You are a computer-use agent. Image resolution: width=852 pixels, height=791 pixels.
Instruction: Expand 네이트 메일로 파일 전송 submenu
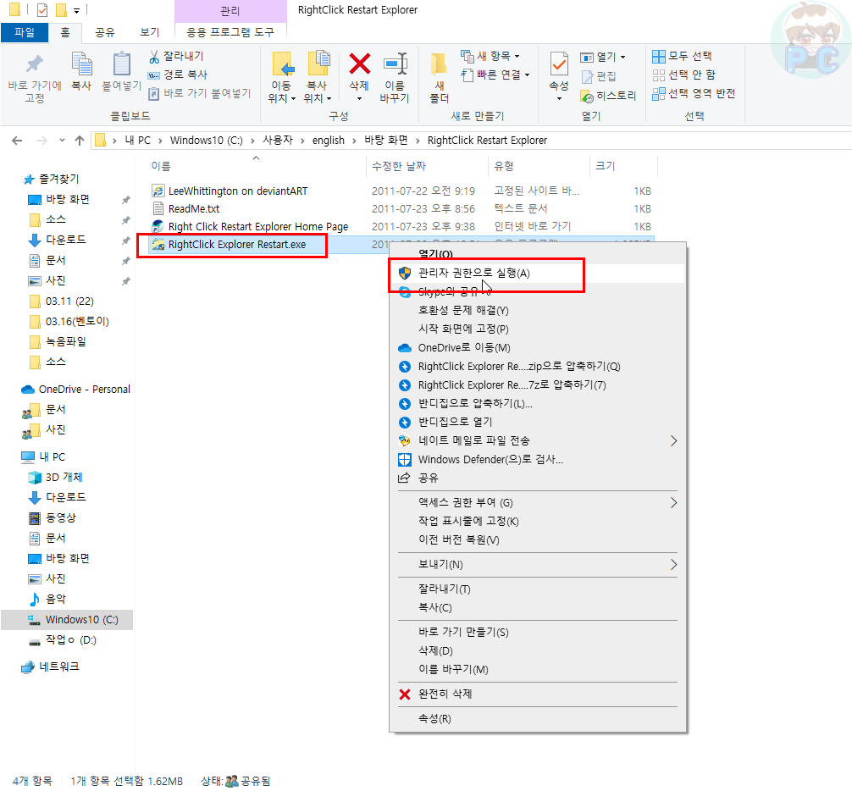[x=538, y=441]
